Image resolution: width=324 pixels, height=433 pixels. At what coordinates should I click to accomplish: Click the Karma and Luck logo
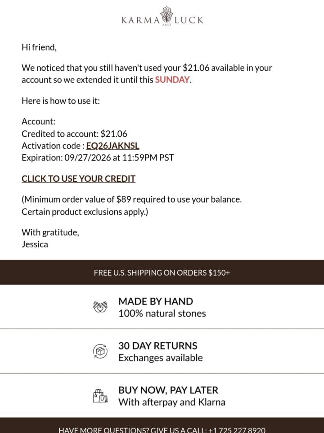(x=162, y=17)
